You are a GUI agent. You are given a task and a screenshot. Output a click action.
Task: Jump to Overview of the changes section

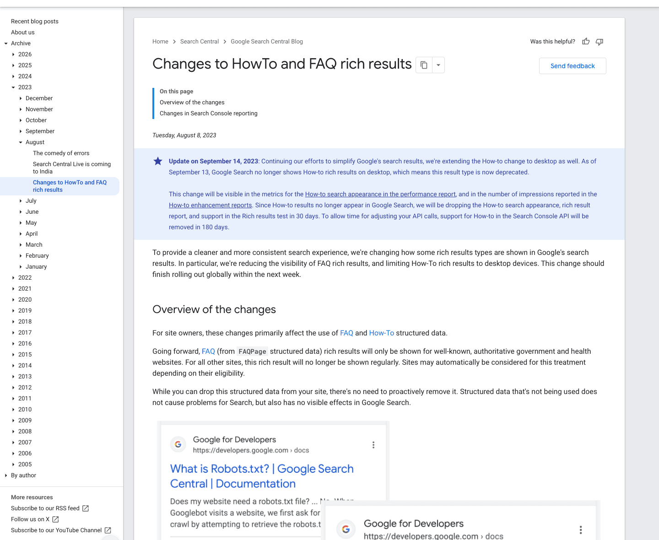coord(192,103)
